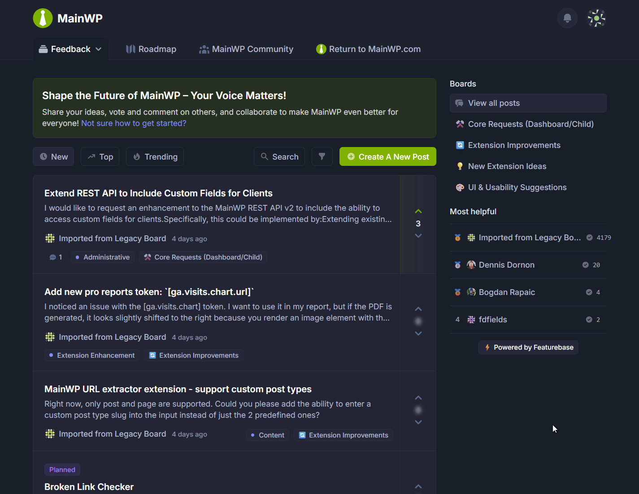Click the Extension Enhancement tag

click(x=92, y=355)
